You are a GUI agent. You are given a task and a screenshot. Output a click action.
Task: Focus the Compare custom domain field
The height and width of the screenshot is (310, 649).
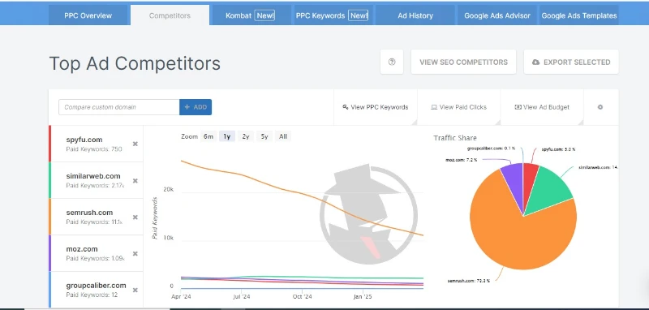118,107
